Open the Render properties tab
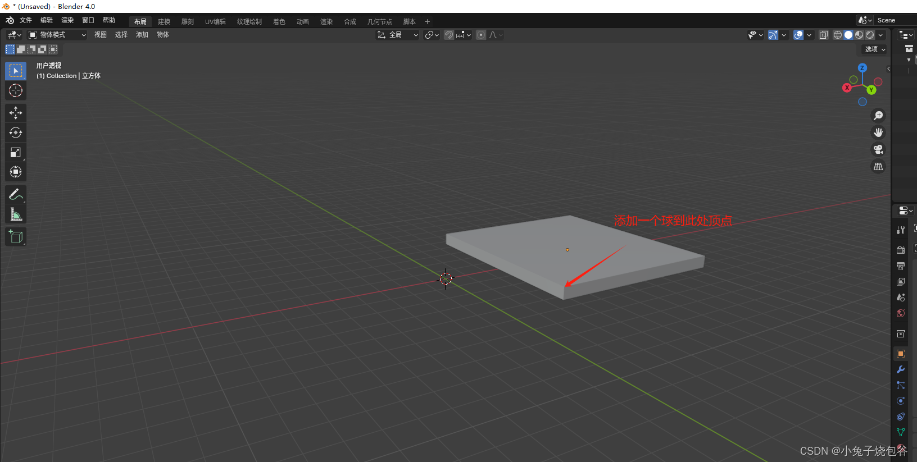The image size is (917, 462). coord(901,250)
